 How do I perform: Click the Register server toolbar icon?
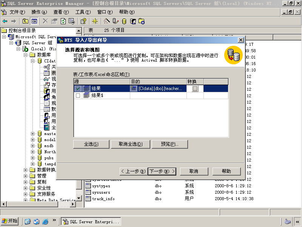116,21
